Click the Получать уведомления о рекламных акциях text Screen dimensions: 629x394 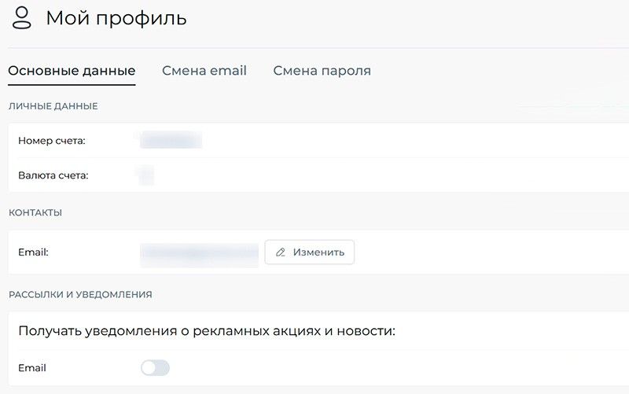click(206, 331)
